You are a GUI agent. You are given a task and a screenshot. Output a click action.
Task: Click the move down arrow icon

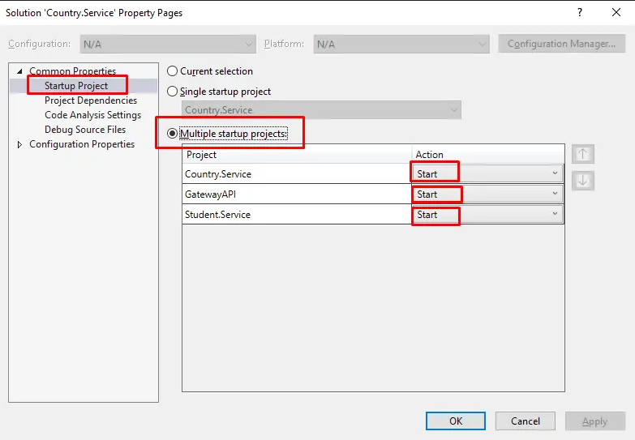click(581, 181)
